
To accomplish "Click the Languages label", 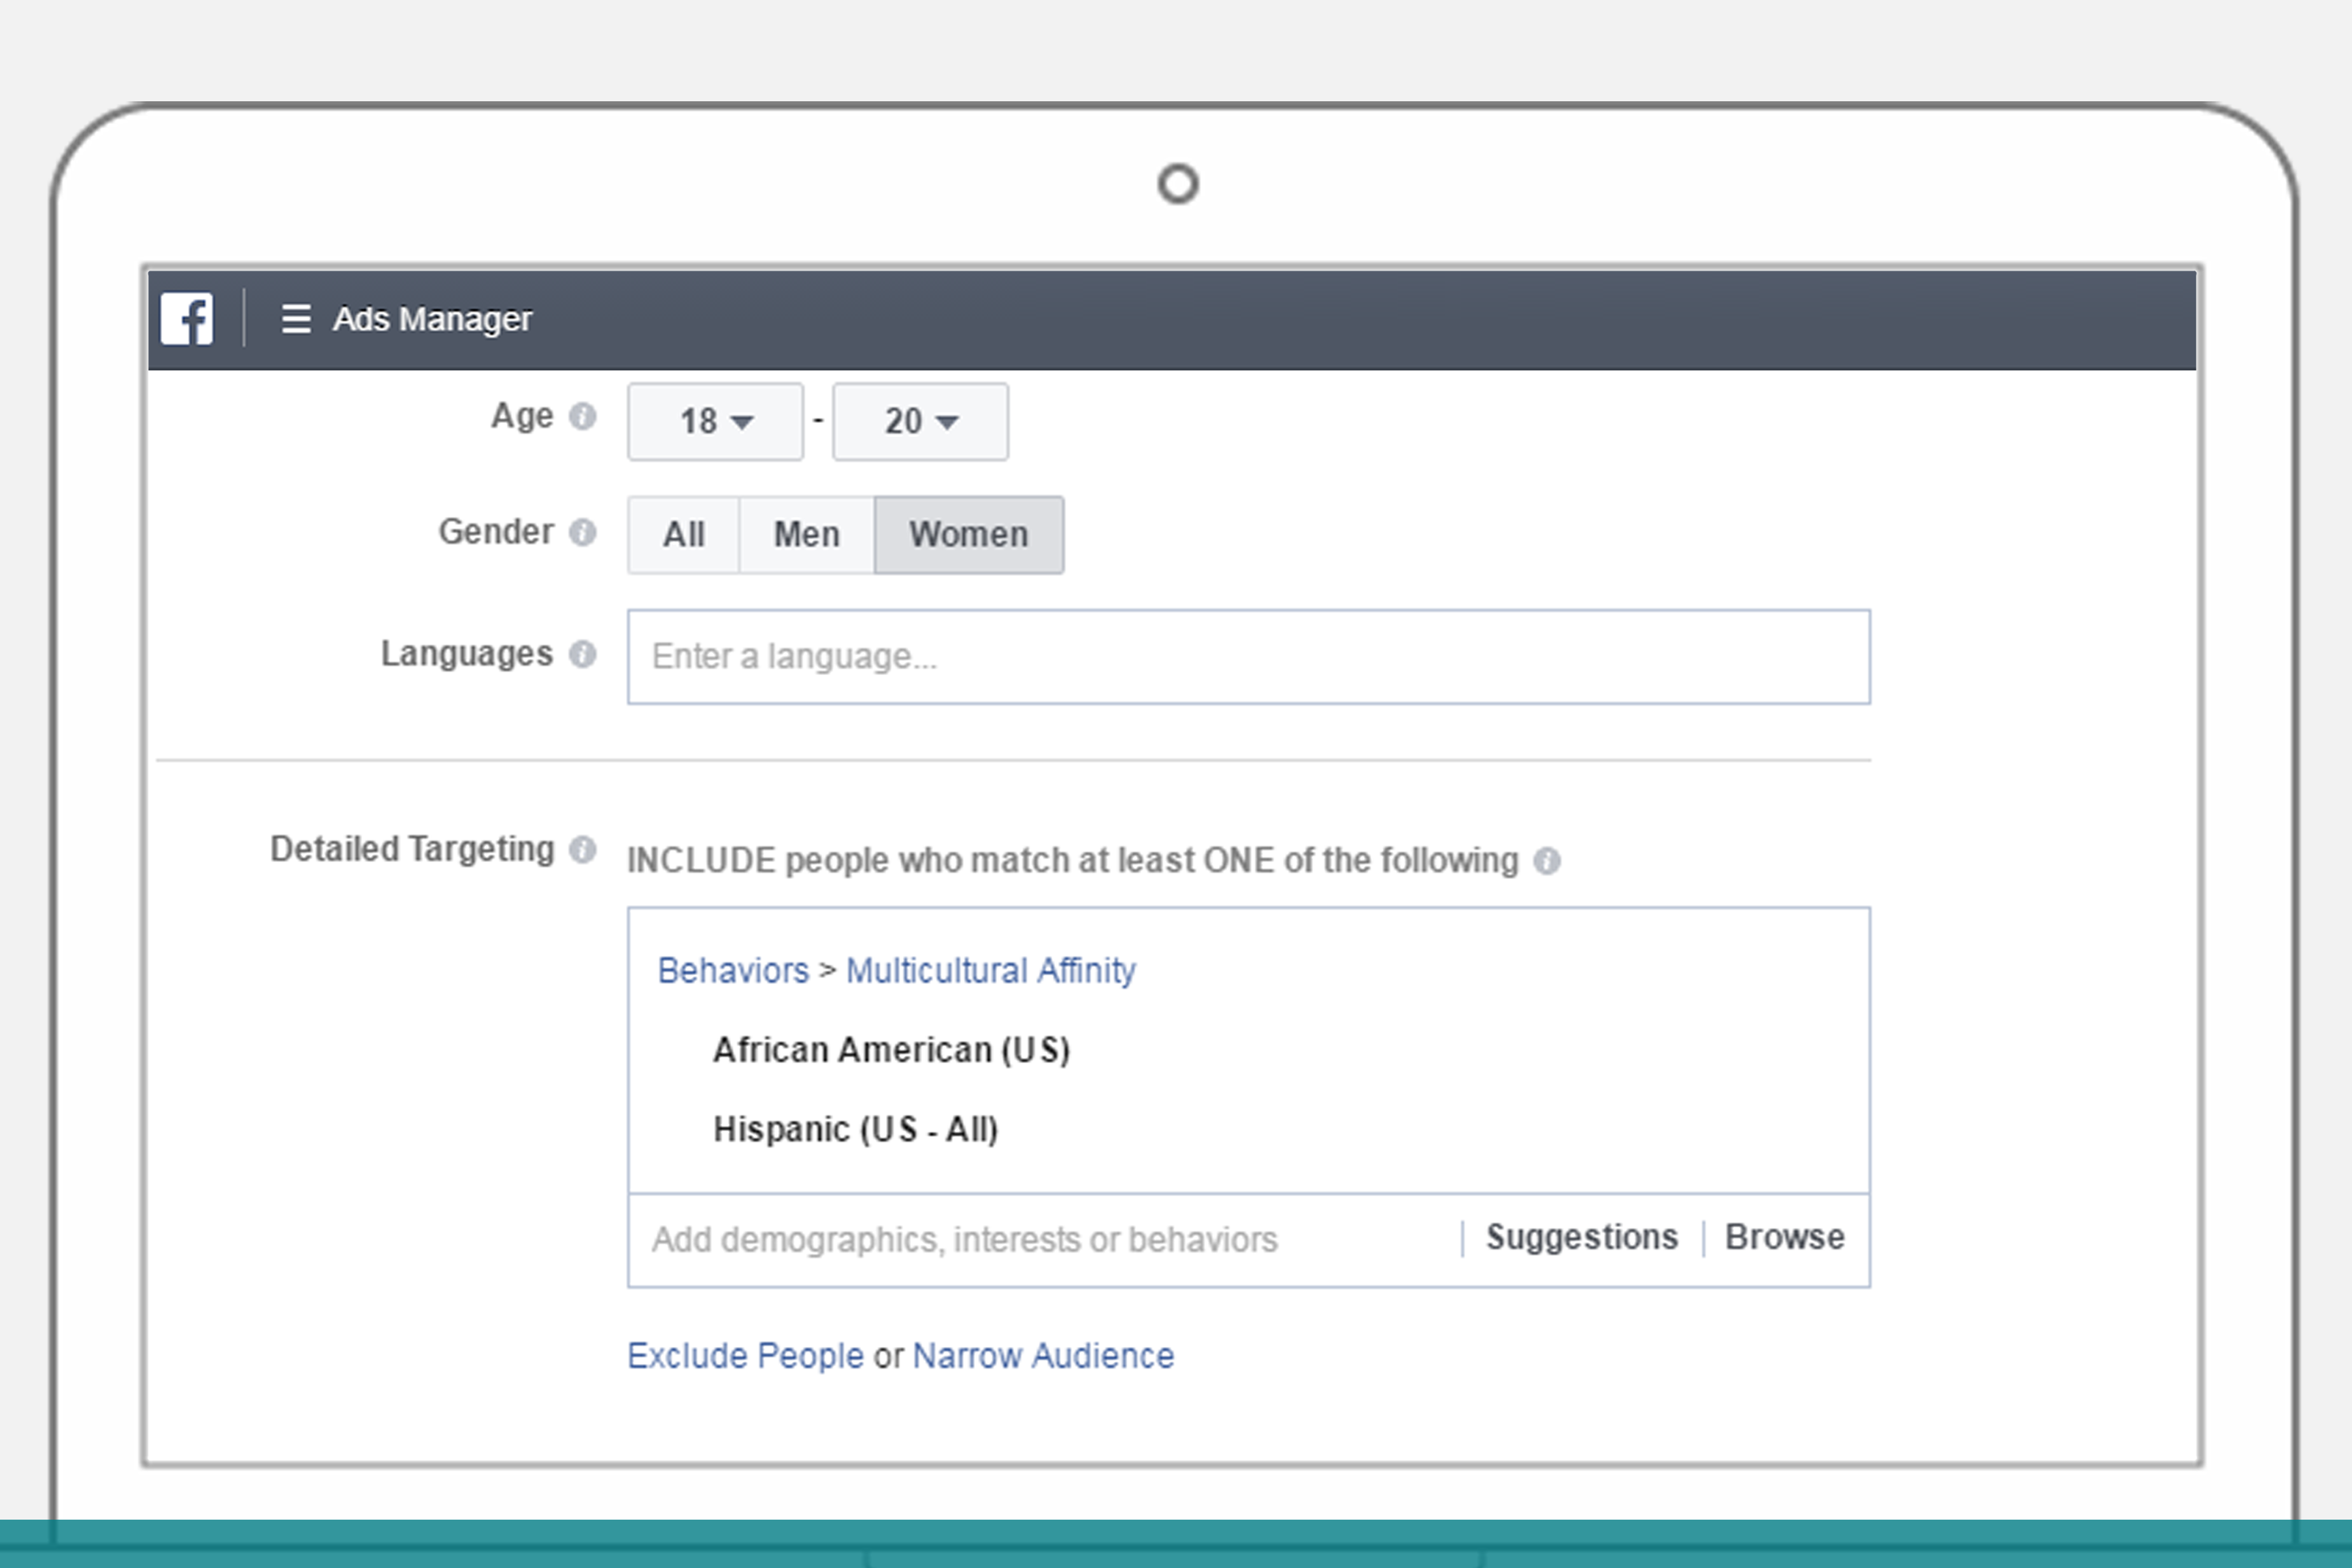I will 467,654.
